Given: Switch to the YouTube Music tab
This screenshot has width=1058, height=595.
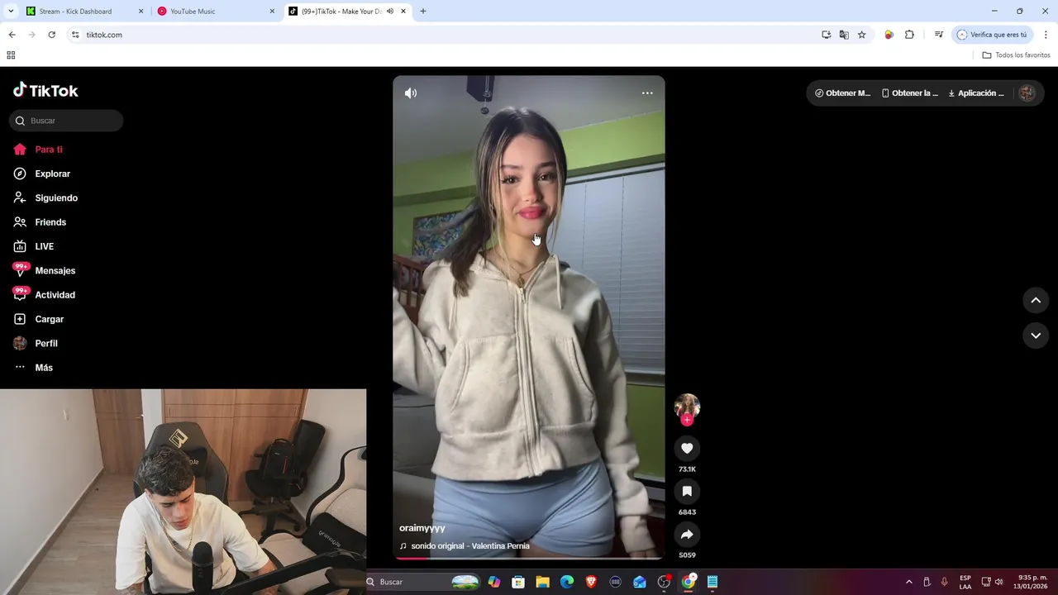Looking at the screenshot, I should pos(217,12).
